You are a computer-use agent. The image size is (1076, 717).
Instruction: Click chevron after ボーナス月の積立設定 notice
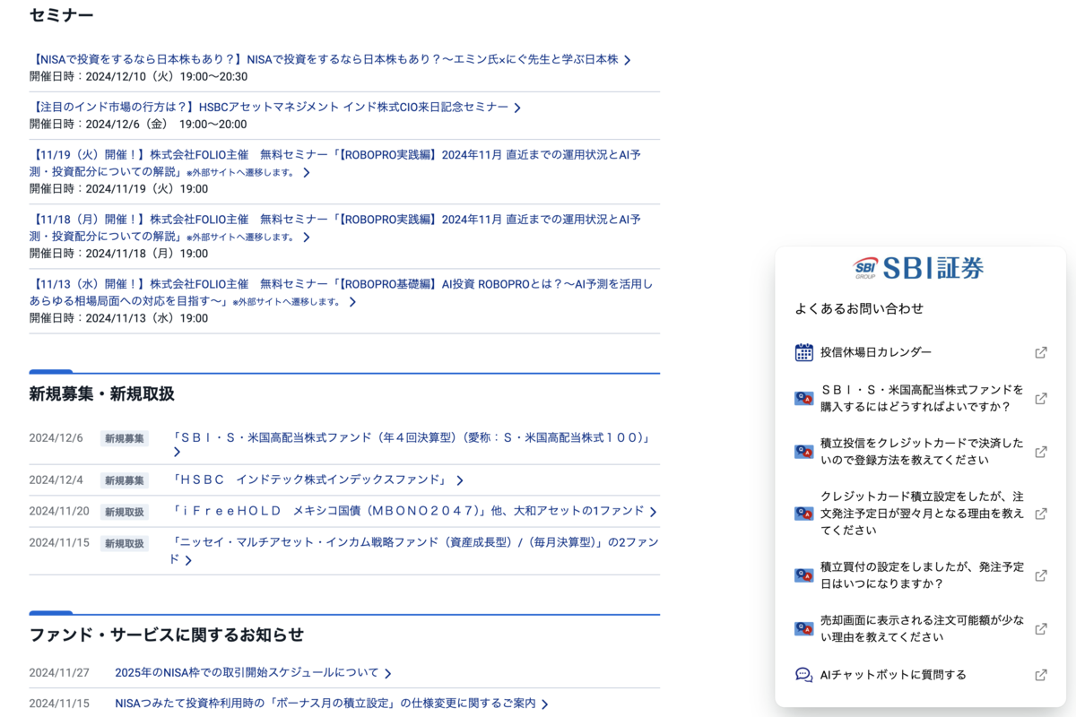click(544, 704)
